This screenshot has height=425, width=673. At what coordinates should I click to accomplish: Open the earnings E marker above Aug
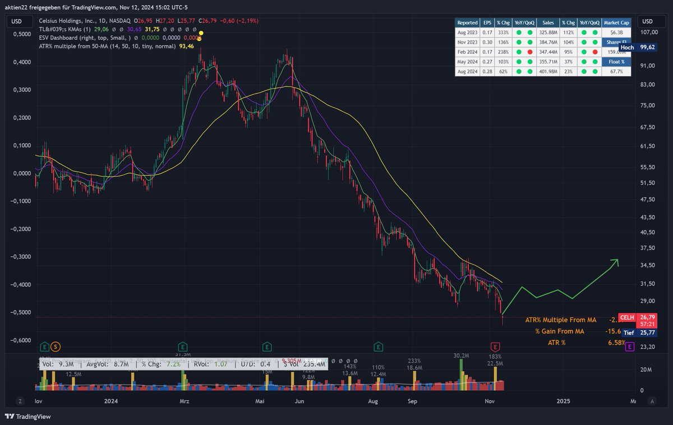tap(380, 347)
